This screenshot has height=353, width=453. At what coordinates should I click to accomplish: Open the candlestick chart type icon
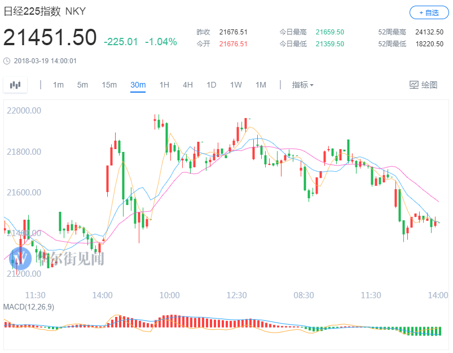point(15,85)
